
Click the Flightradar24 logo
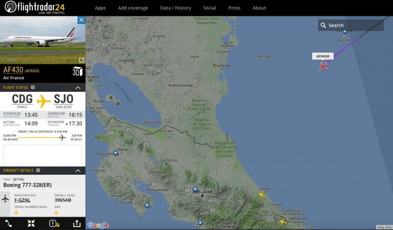point(36,8)
